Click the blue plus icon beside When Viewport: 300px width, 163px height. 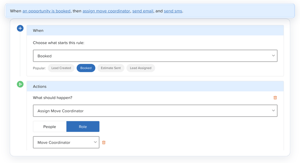coord(20,28)
